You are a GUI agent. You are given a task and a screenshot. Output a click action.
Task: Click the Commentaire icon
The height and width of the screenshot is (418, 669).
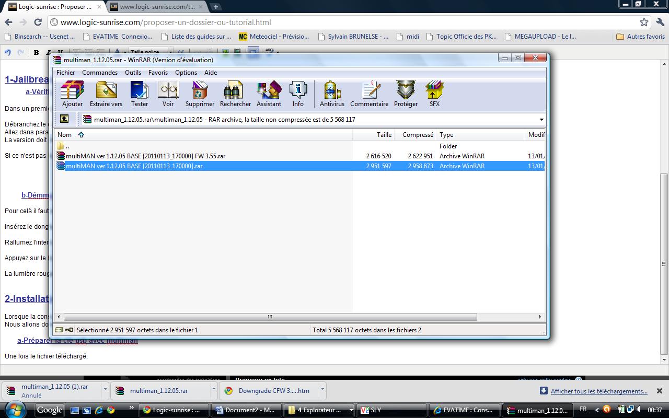click(369, 94)
